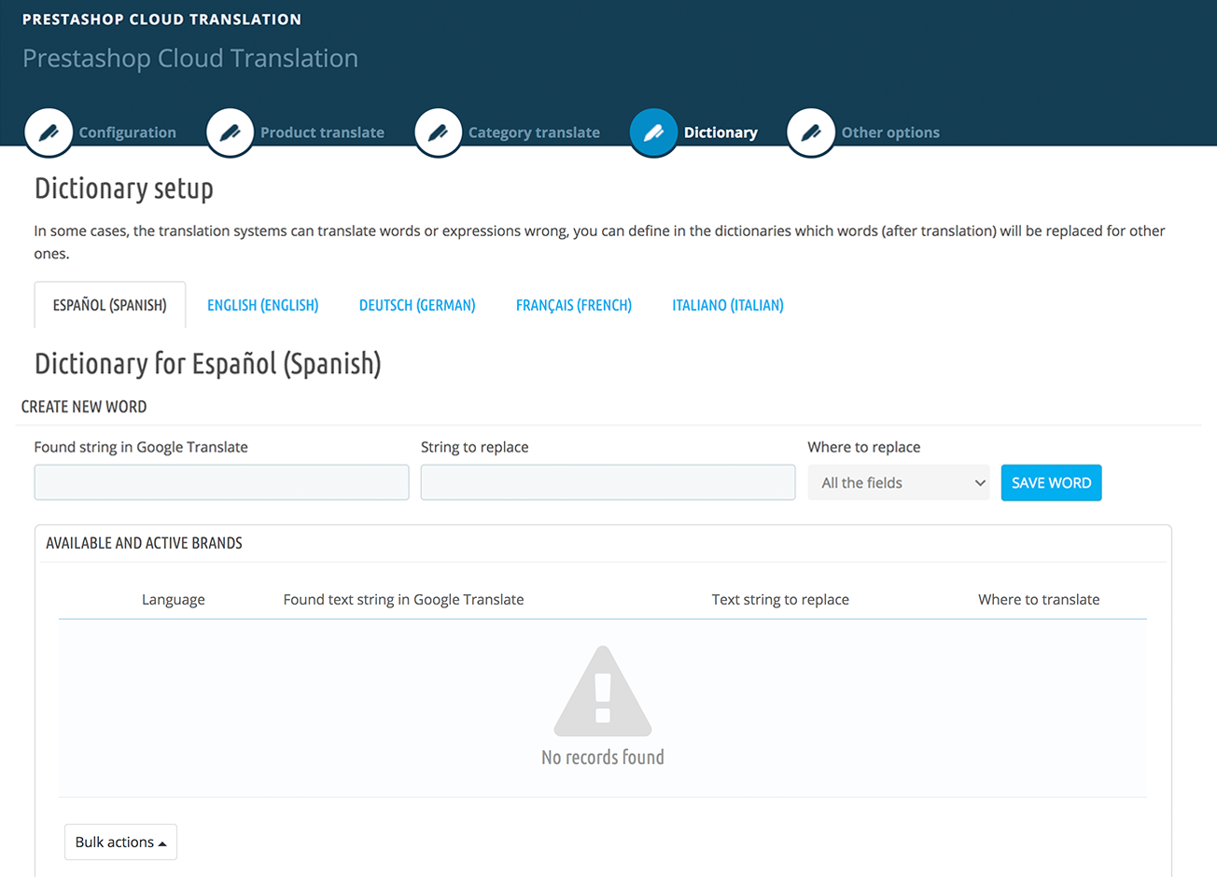The image size is (1217, 877).
Task: Click the Configuration step pencil icon
Action: point(49,132)
